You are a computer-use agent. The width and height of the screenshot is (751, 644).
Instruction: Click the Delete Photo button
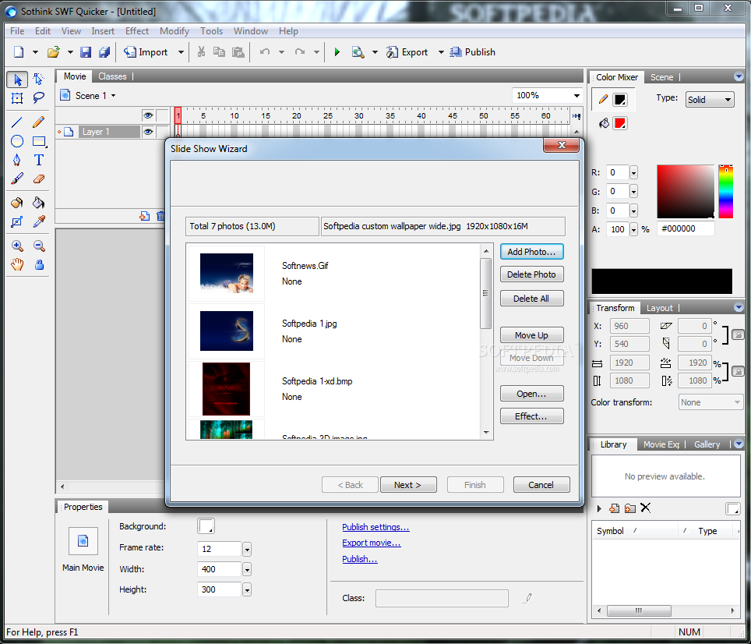[531, 274]
